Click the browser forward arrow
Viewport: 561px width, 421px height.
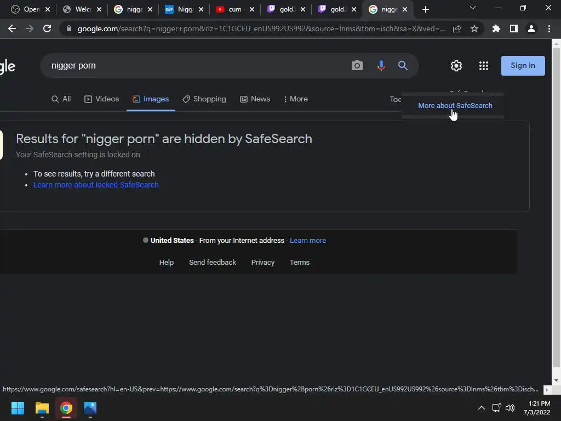[x=30, y=29]
